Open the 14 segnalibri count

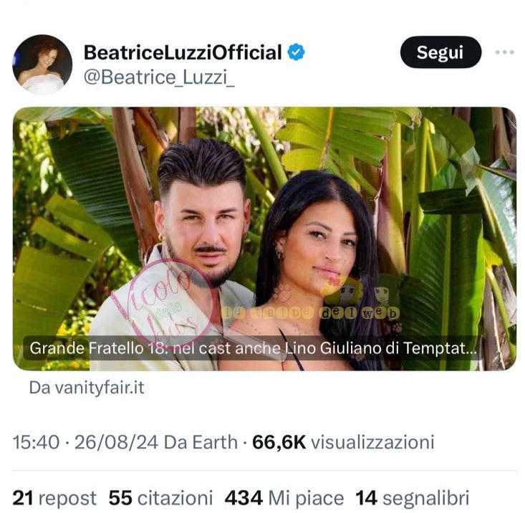412,498
